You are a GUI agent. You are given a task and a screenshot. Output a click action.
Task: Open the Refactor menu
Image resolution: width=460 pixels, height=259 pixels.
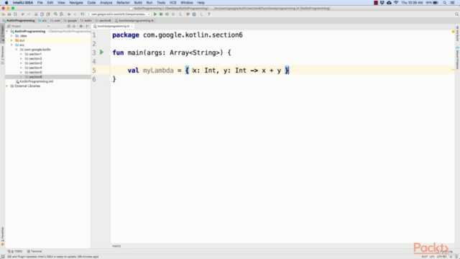tap(123, 3)
